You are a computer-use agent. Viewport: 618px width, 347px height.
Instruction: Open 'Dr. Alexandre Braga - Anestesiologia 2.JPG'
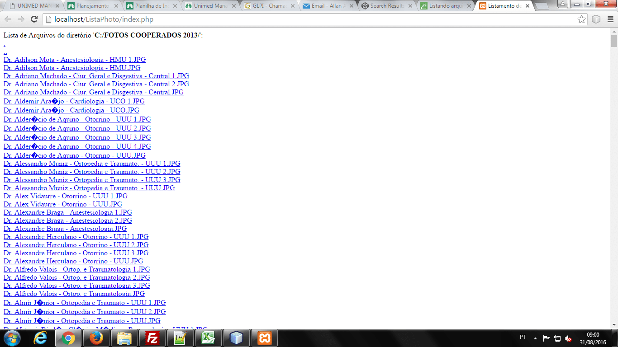tap(68, 220)
